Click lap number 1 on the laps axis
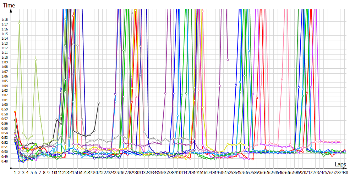The height and width of the screenshot is (177, 355). coord(15,172)
